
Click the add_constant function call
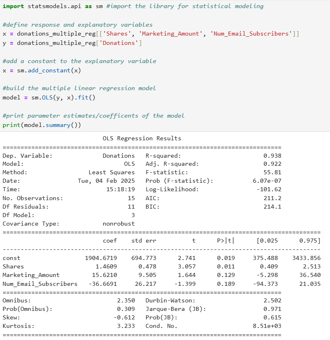[x=49, y=70]
